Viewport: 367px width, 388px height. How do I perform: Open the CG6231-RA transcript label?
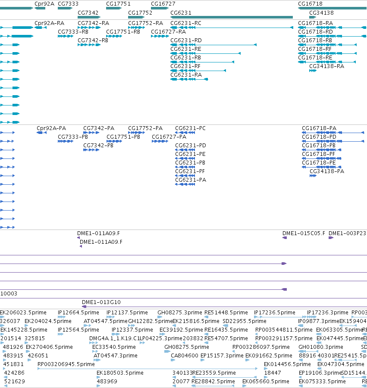click(186, 75)
